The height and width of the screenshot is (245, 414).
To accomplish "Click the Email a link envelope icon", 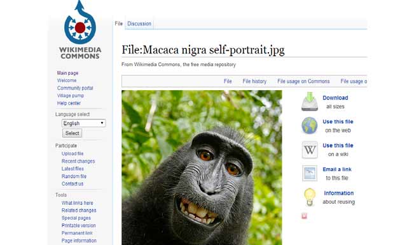I will [310, 173].
